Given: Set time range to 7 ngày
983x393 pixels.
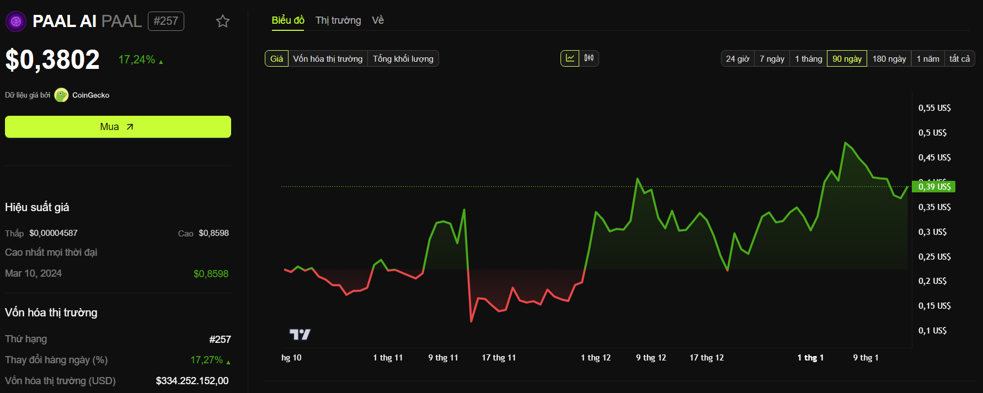Looking at the screenshot, I should tap(772, 59).
